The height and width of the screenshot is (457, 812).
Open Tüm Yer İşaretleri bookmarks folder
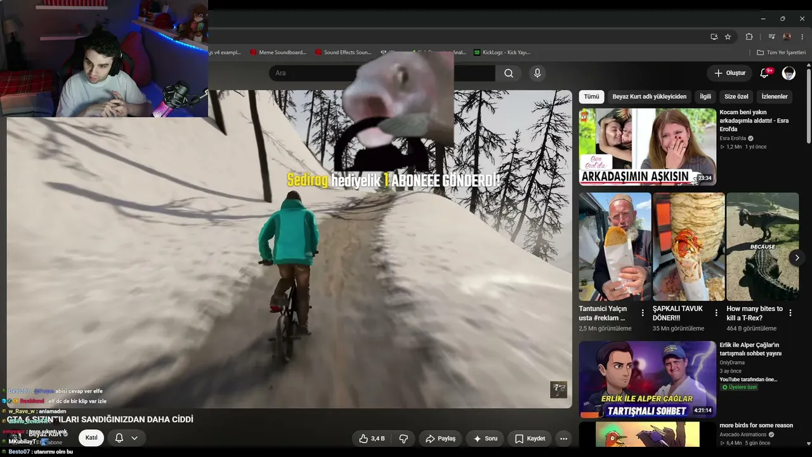click(x=782, y=52)
